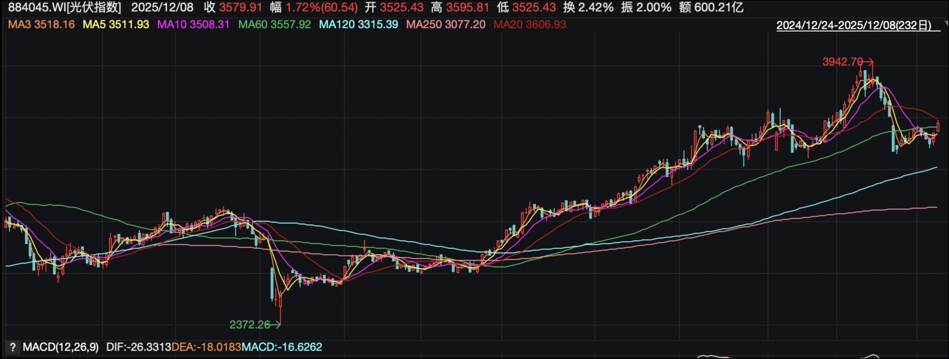The image size is (949, 359).
Task: Click the MACD help question mark icon
Action: coord(13,347)
